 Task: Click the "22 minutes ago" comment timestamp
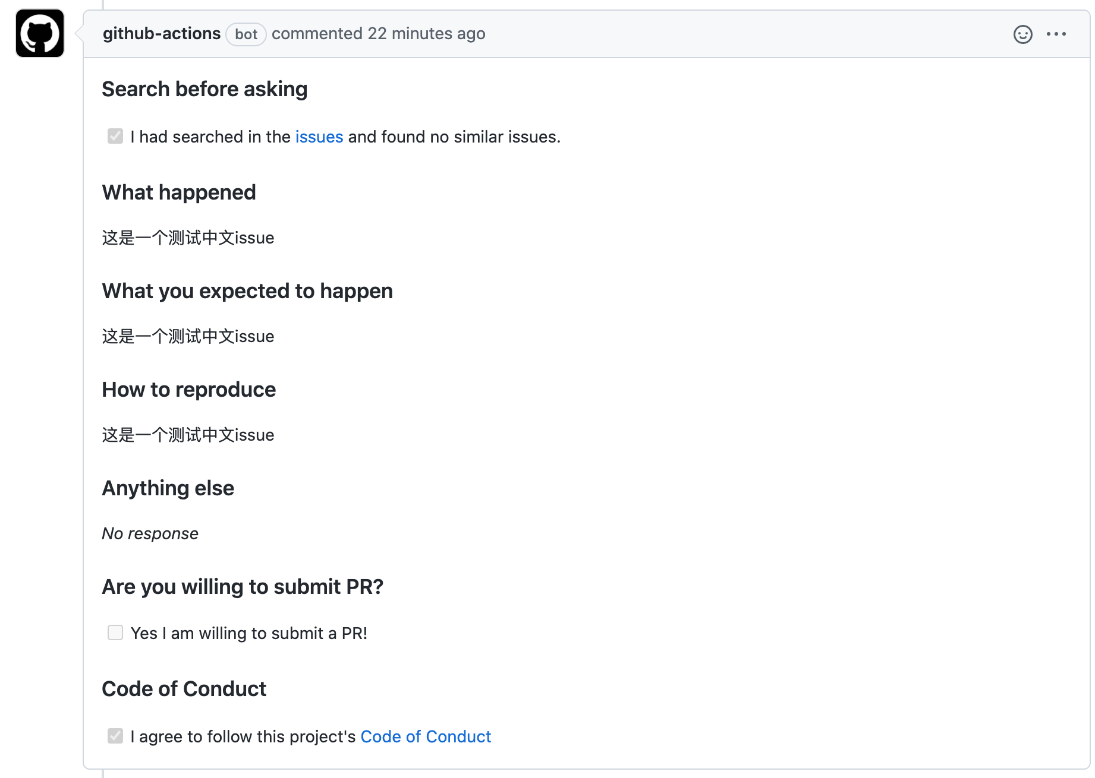426,34
